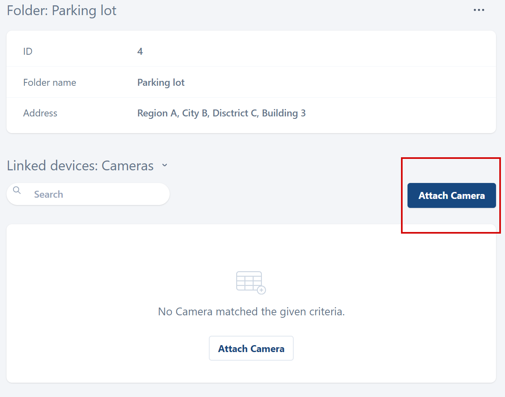Click the small plus badge on the table icon
The image size is (505, 397).
click(261, 290)
